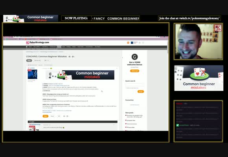Viewport: 228px width, 157px height.
Task: Click the PokerStrategy.com logo
Action: 37,42
